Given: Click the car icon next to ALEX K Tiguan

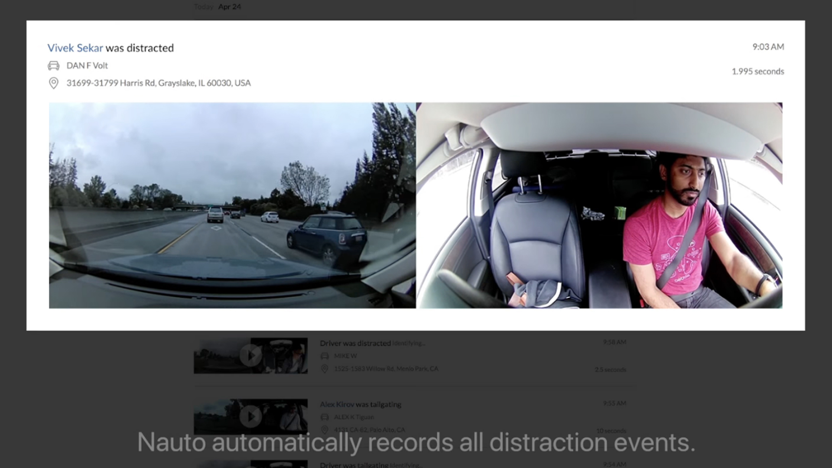Looking at the screenshot, I should pos(325,417).
